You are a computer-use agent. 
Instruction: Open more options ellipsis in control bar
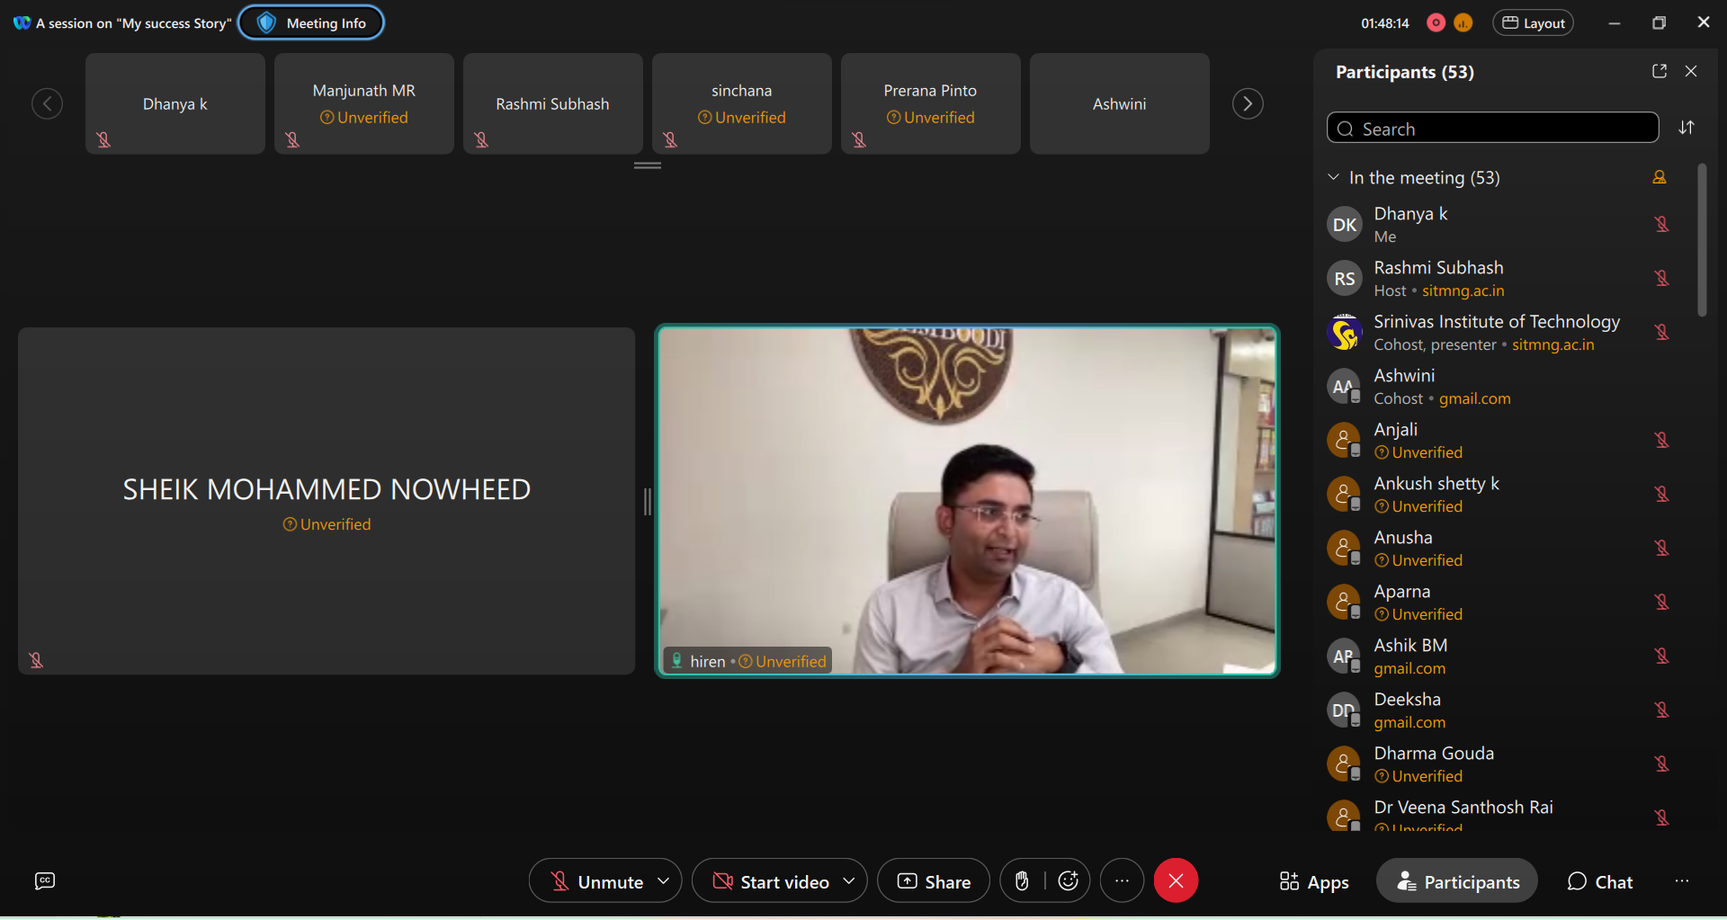1122,881
